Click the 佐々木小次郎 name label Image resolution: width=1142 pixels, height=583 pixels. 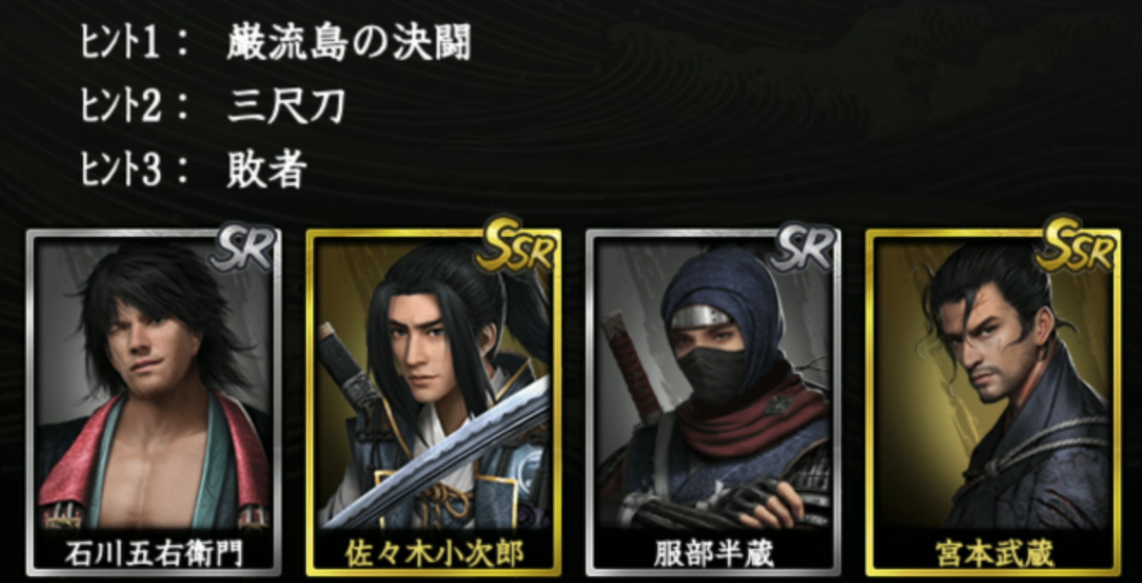434,553
